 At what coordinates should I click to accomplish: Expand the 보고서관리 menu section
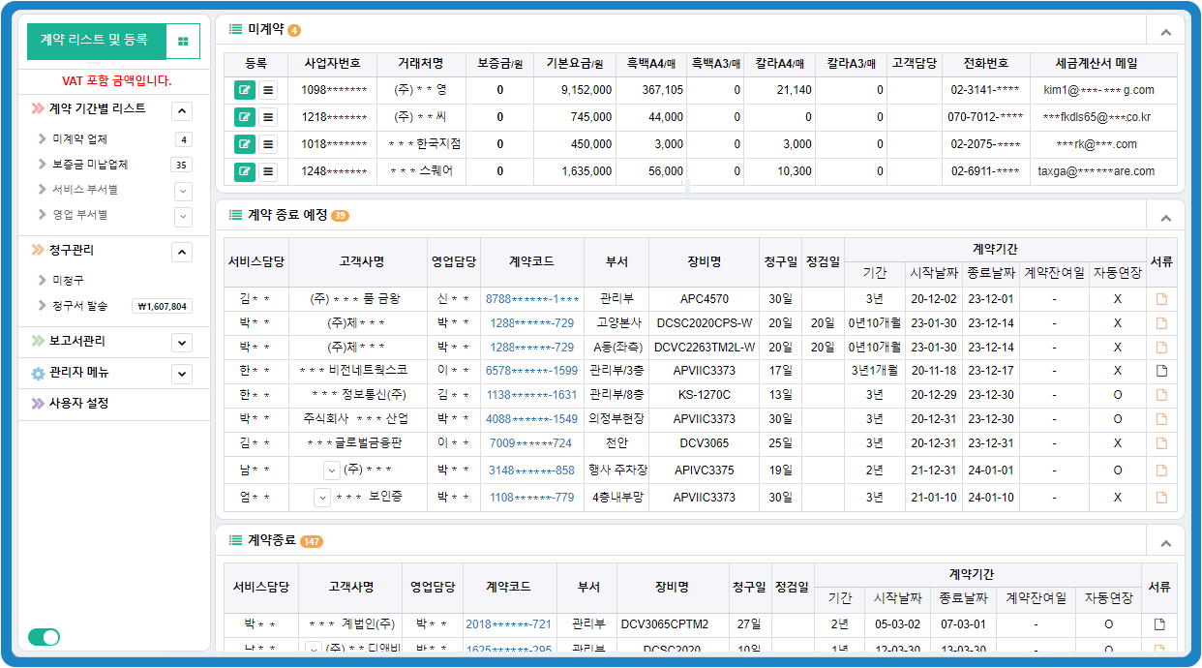tap(181, 343)
